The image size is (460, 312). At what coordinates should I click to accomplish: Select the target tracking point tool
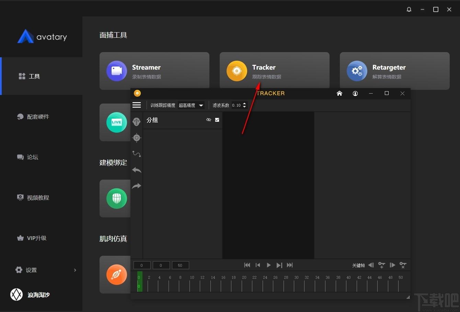pos(137,138)
